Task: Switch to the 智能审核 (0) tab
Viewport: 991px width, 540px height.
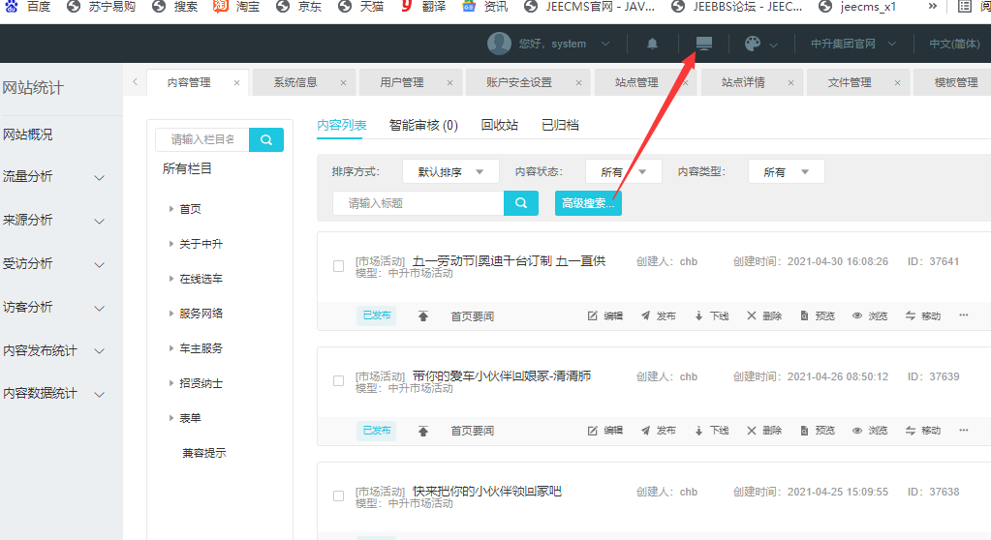Action: [x=423, y=125]
